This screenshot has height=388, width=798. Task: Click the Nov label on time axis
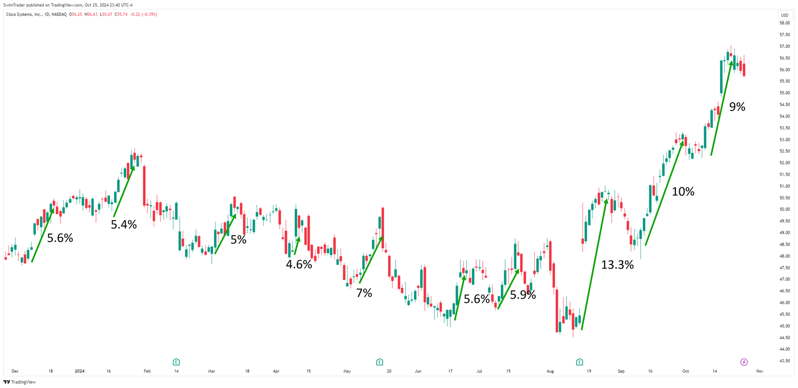point(760,371)
